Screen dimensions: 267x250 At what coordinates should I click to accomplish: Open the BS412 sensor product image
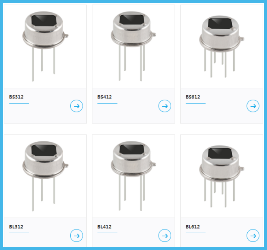coord(133,46)
